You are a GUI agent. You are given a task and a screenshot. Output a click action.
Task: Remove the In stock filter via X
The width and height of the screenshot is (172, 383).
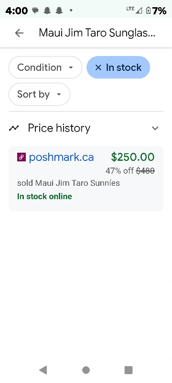coord(98,68)
